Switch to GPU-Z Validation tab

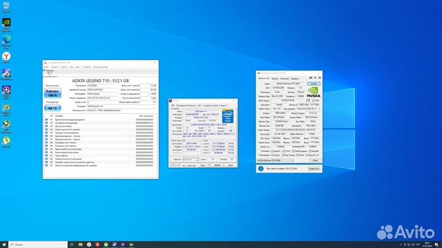pos(295,79)
